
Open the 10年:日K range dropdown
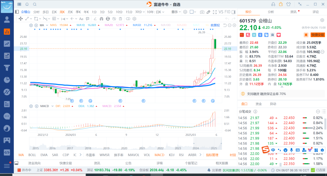pos(156,12)
